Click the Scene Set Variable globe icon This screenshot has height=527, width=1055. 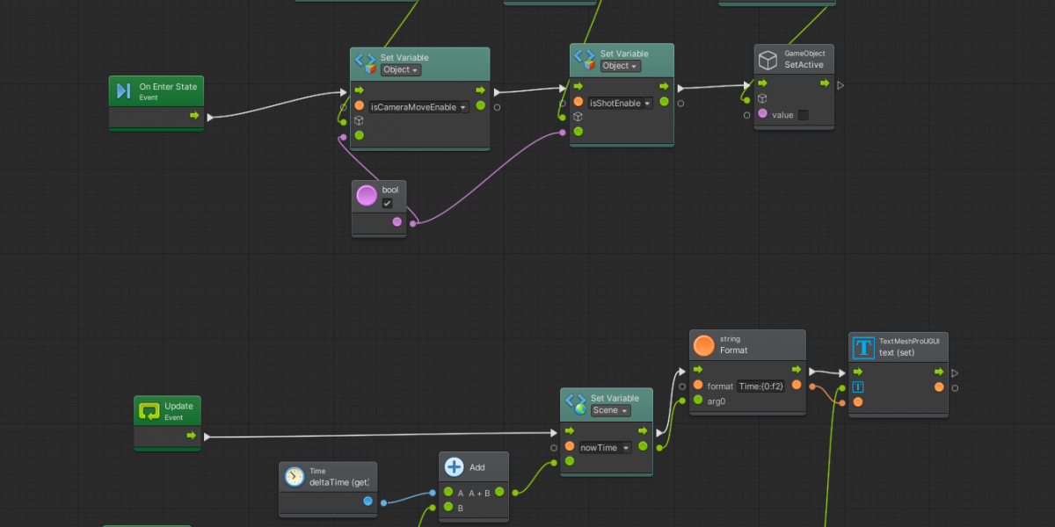[x=575, y=404]
